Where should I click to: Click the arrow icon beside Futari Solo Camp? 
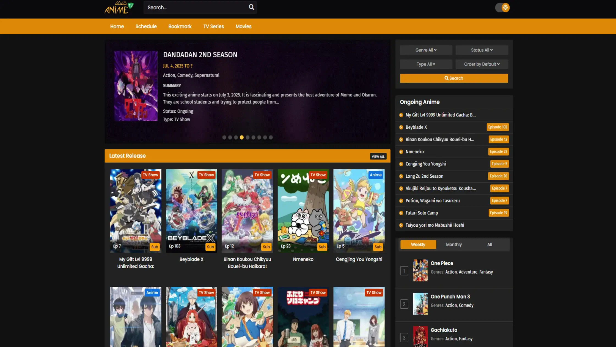401,213
